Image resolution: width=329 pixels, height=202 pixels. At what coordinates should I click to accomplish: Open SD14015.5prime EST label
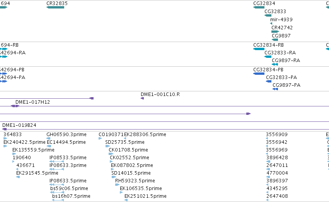(131, 173)
